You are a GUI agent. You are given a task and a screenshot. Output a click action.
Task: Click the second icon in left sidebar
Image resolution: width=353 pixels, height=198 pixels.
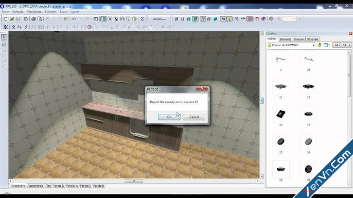4,45
